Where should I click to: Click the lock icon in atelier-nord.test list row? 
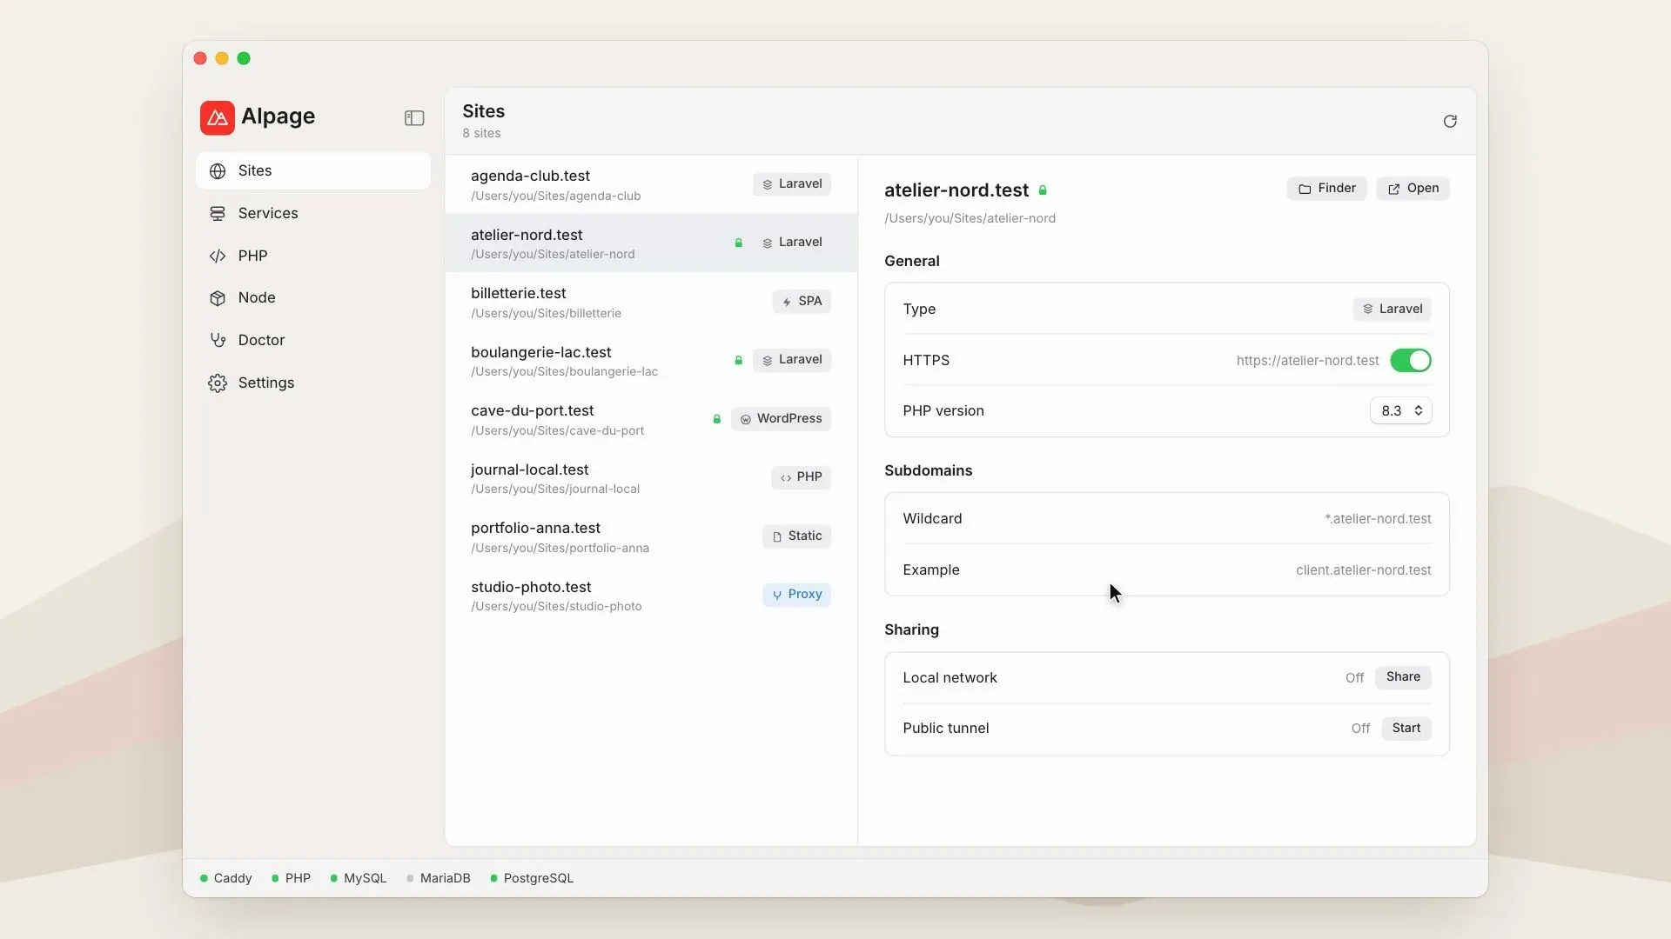click(x=738, y=243)
